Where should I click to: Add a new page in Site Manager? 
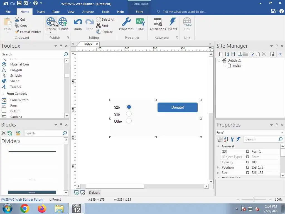(221, 54)
